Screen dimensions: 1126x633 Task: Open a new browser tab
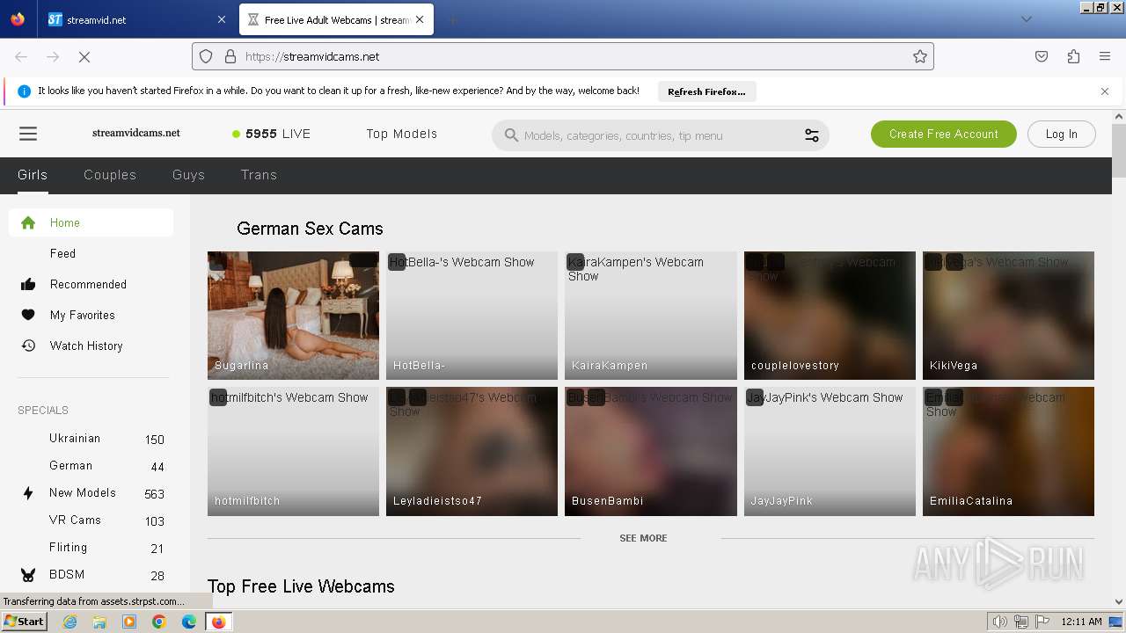452,19
